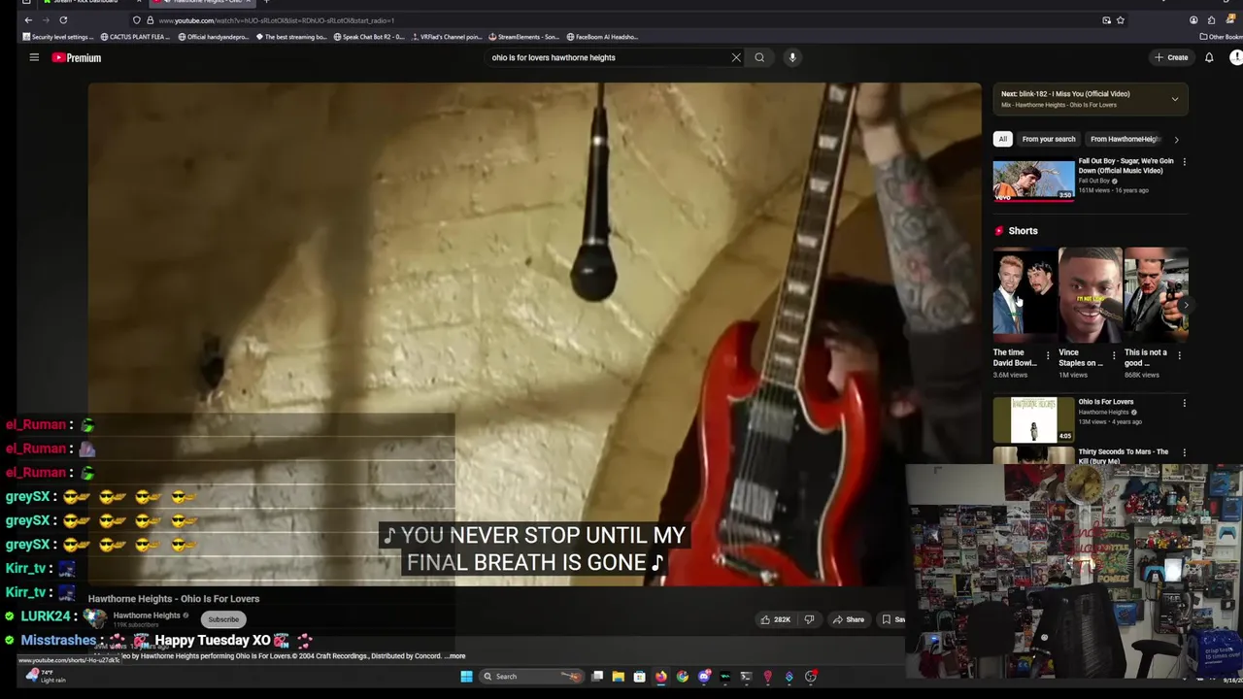Open options for Thirty Seconds To Mars video
This screenshot has width=1243, height=699.
point(1184,452)
